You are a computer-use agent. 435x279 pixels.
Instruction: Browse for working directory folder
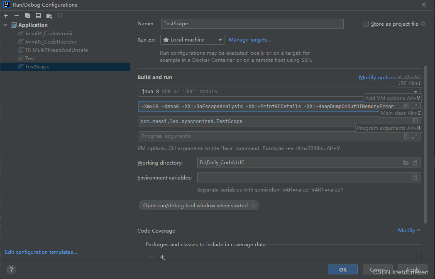406,163
